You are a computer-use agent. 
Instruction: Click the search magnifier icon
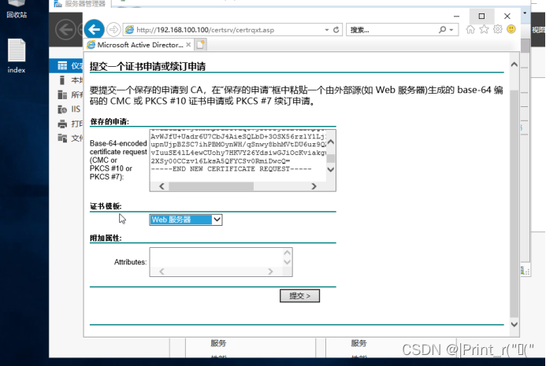(x=443, y=30)
